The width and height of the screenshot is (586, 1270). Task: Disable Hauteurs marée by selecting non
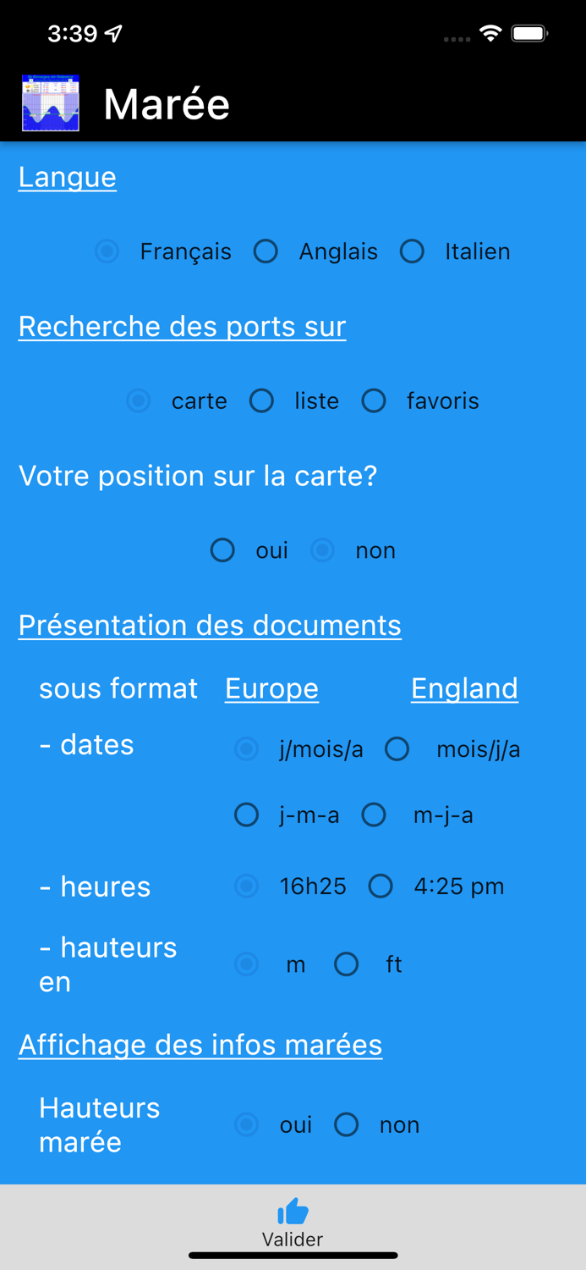pyautogui.click(x=346, y=1124)
